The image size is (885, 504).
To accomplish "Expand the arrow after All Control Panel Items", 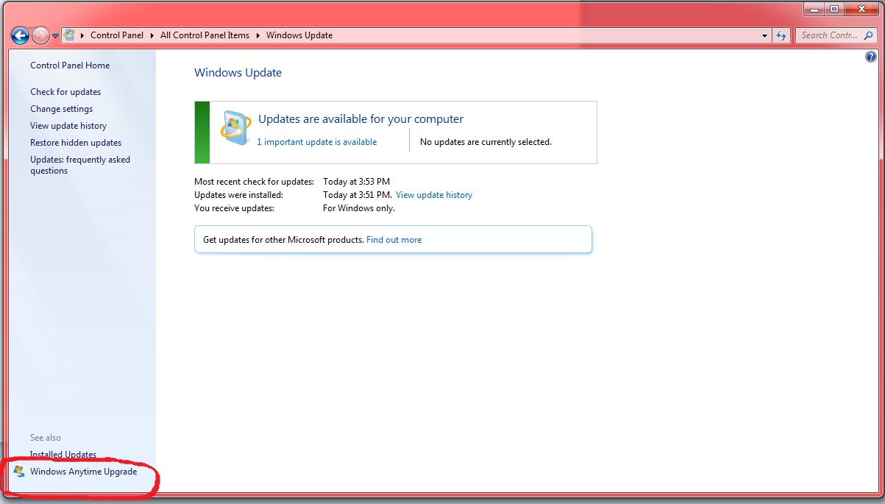I will (258, 35).
